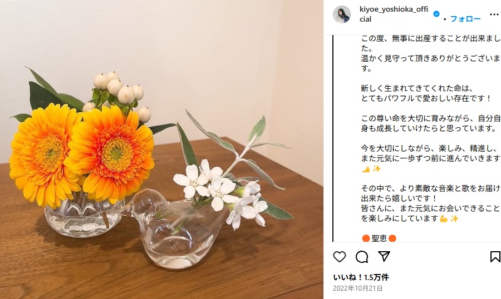This screenshot has width=501, height=299.
Task: Share the post via the paper plane icon
Action: (384, 256)
